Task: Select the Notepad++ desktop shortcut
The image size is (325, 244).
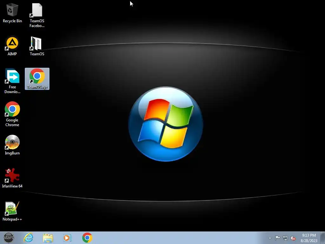Action: pyautogui.click(x=12, y=211)
